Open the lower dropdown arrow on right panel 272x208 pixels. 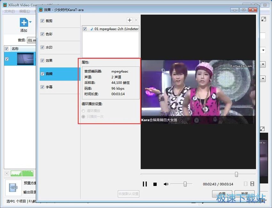coord(263,79)
